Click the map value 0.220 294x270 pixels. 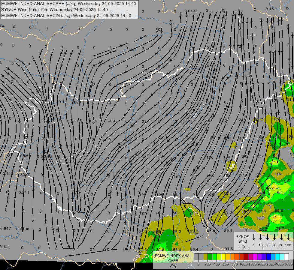[24, 174]
